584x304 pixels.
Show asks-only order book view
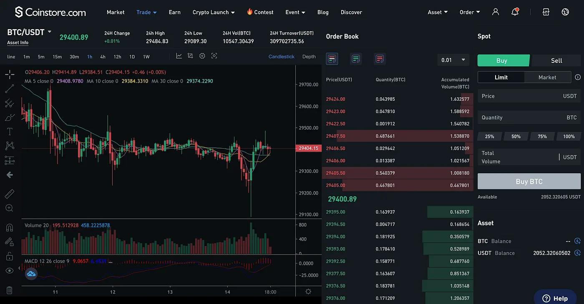coord(380,59)
